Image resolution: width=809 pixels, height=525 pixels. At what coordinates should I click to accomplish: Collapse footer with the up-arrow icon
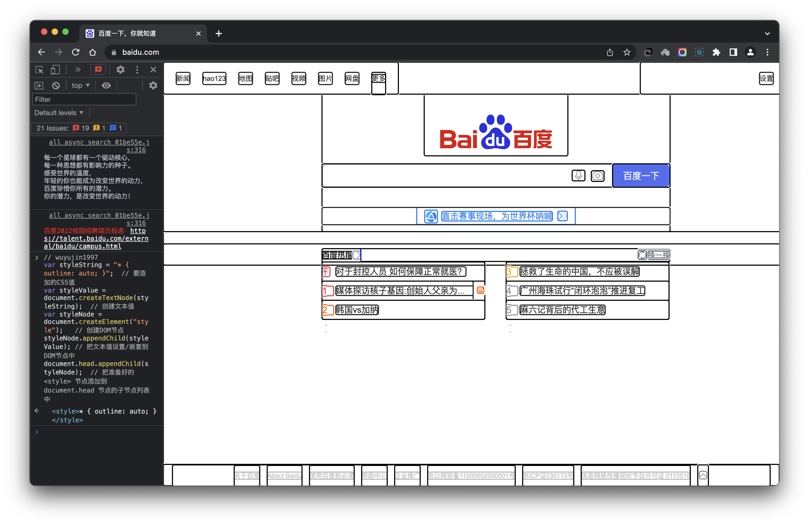click(703, 475)
